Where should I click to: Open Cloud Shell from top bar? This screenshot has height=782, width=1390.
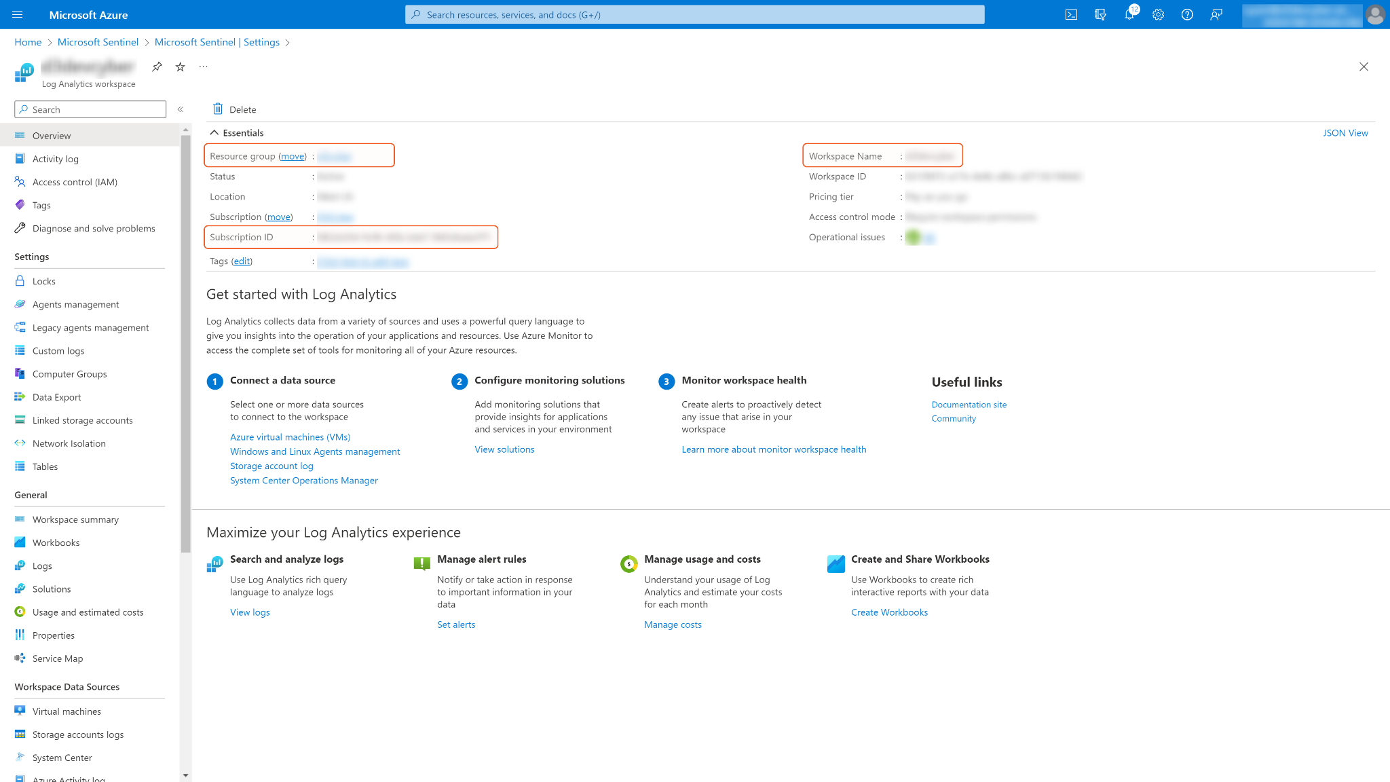point(1071,15)
